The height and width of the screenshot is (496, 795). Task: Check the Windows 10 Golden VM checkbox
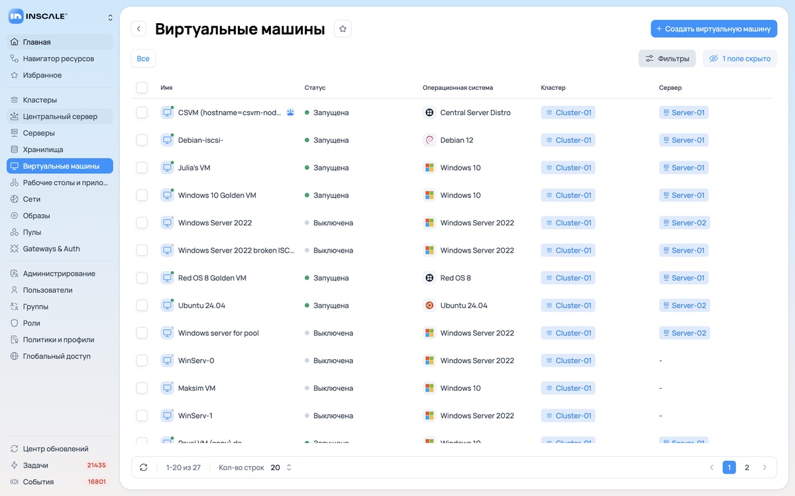click(x=142, y=195)
